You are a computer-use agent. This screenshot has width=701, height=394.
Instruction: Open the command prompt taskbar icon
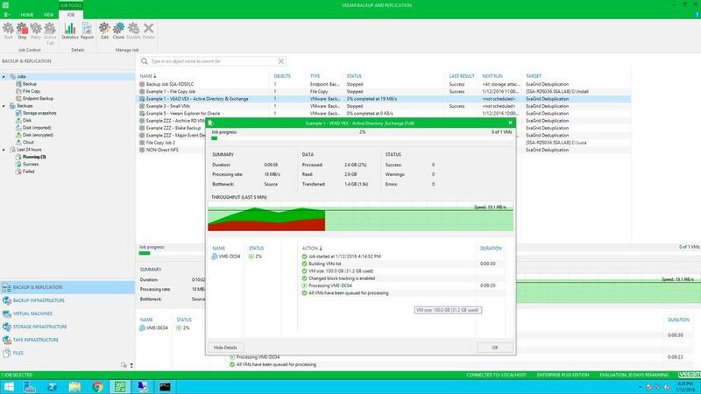(x=165, y=386)
